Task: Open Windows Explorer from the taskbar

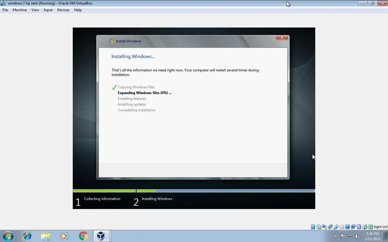Action: point(46,236)
